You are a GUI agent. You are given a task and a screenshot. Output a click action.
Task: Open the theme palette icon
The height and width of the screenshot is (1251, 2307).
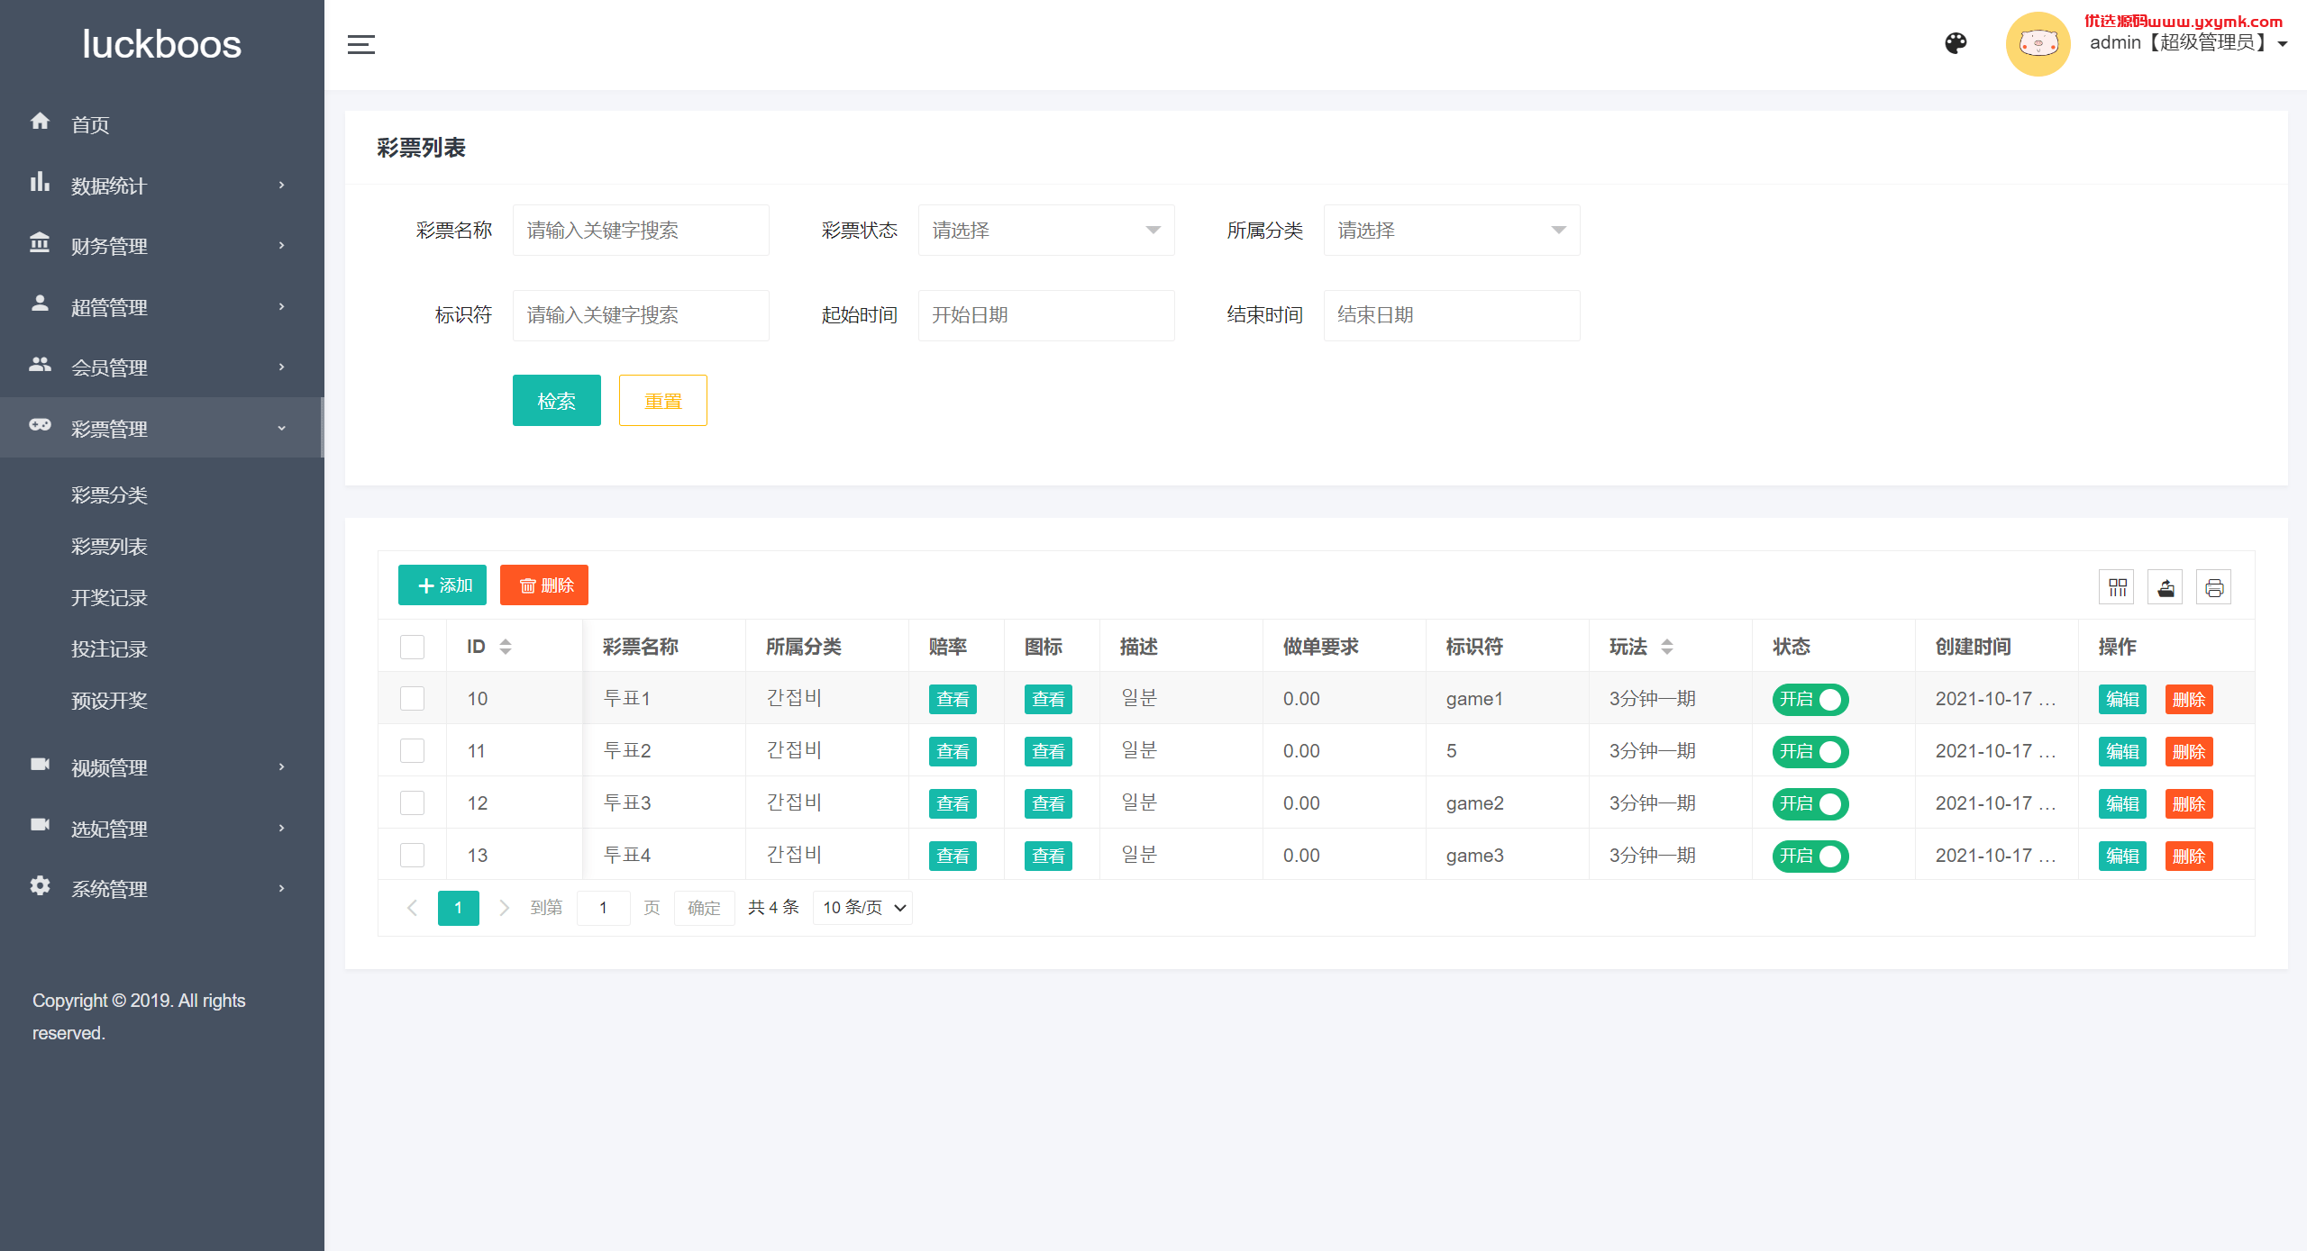[x=1956, y=43]
